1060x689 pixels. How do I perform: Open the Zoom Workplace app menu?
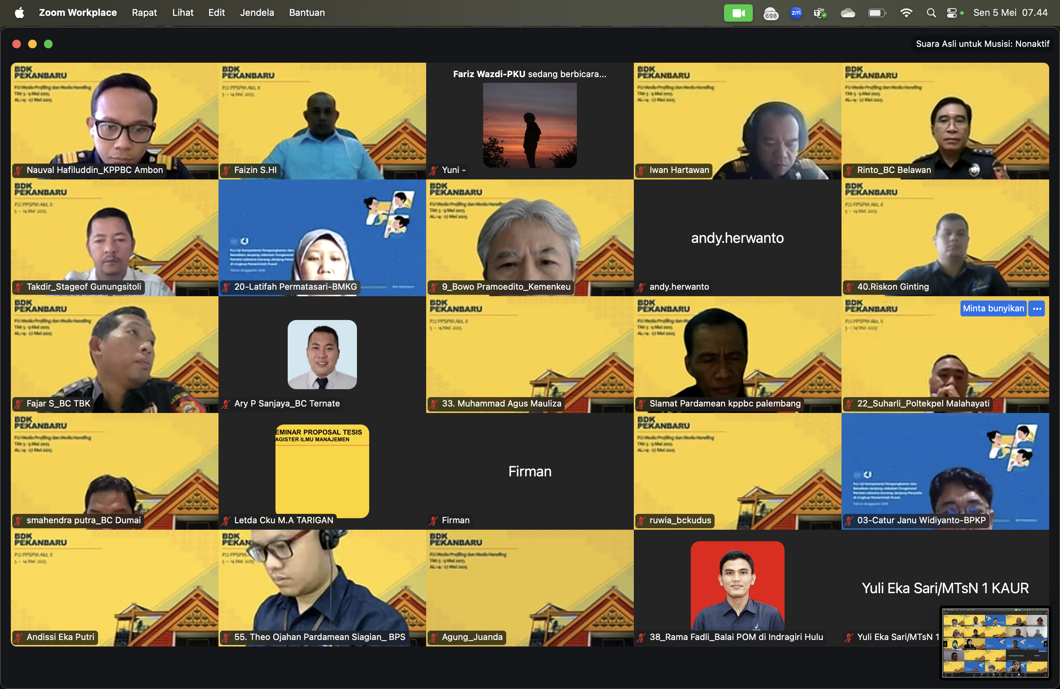[x=78, y=13]
